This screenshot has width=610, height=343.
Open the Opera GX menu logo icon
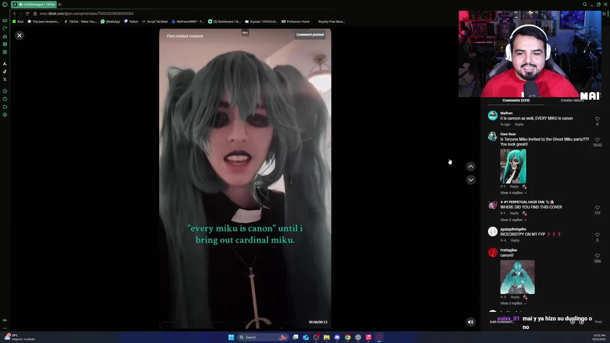click(x=5, y=4)
